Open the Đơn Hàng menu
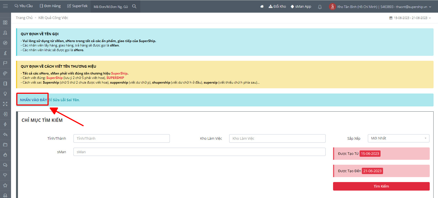Viewport: 438px width, 198px height. pyautogui.click(x=50, y=6)
